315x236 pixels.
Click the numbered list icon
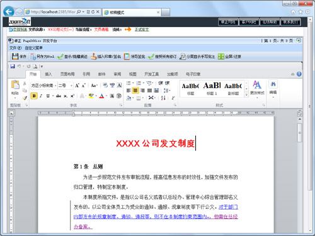139,83
